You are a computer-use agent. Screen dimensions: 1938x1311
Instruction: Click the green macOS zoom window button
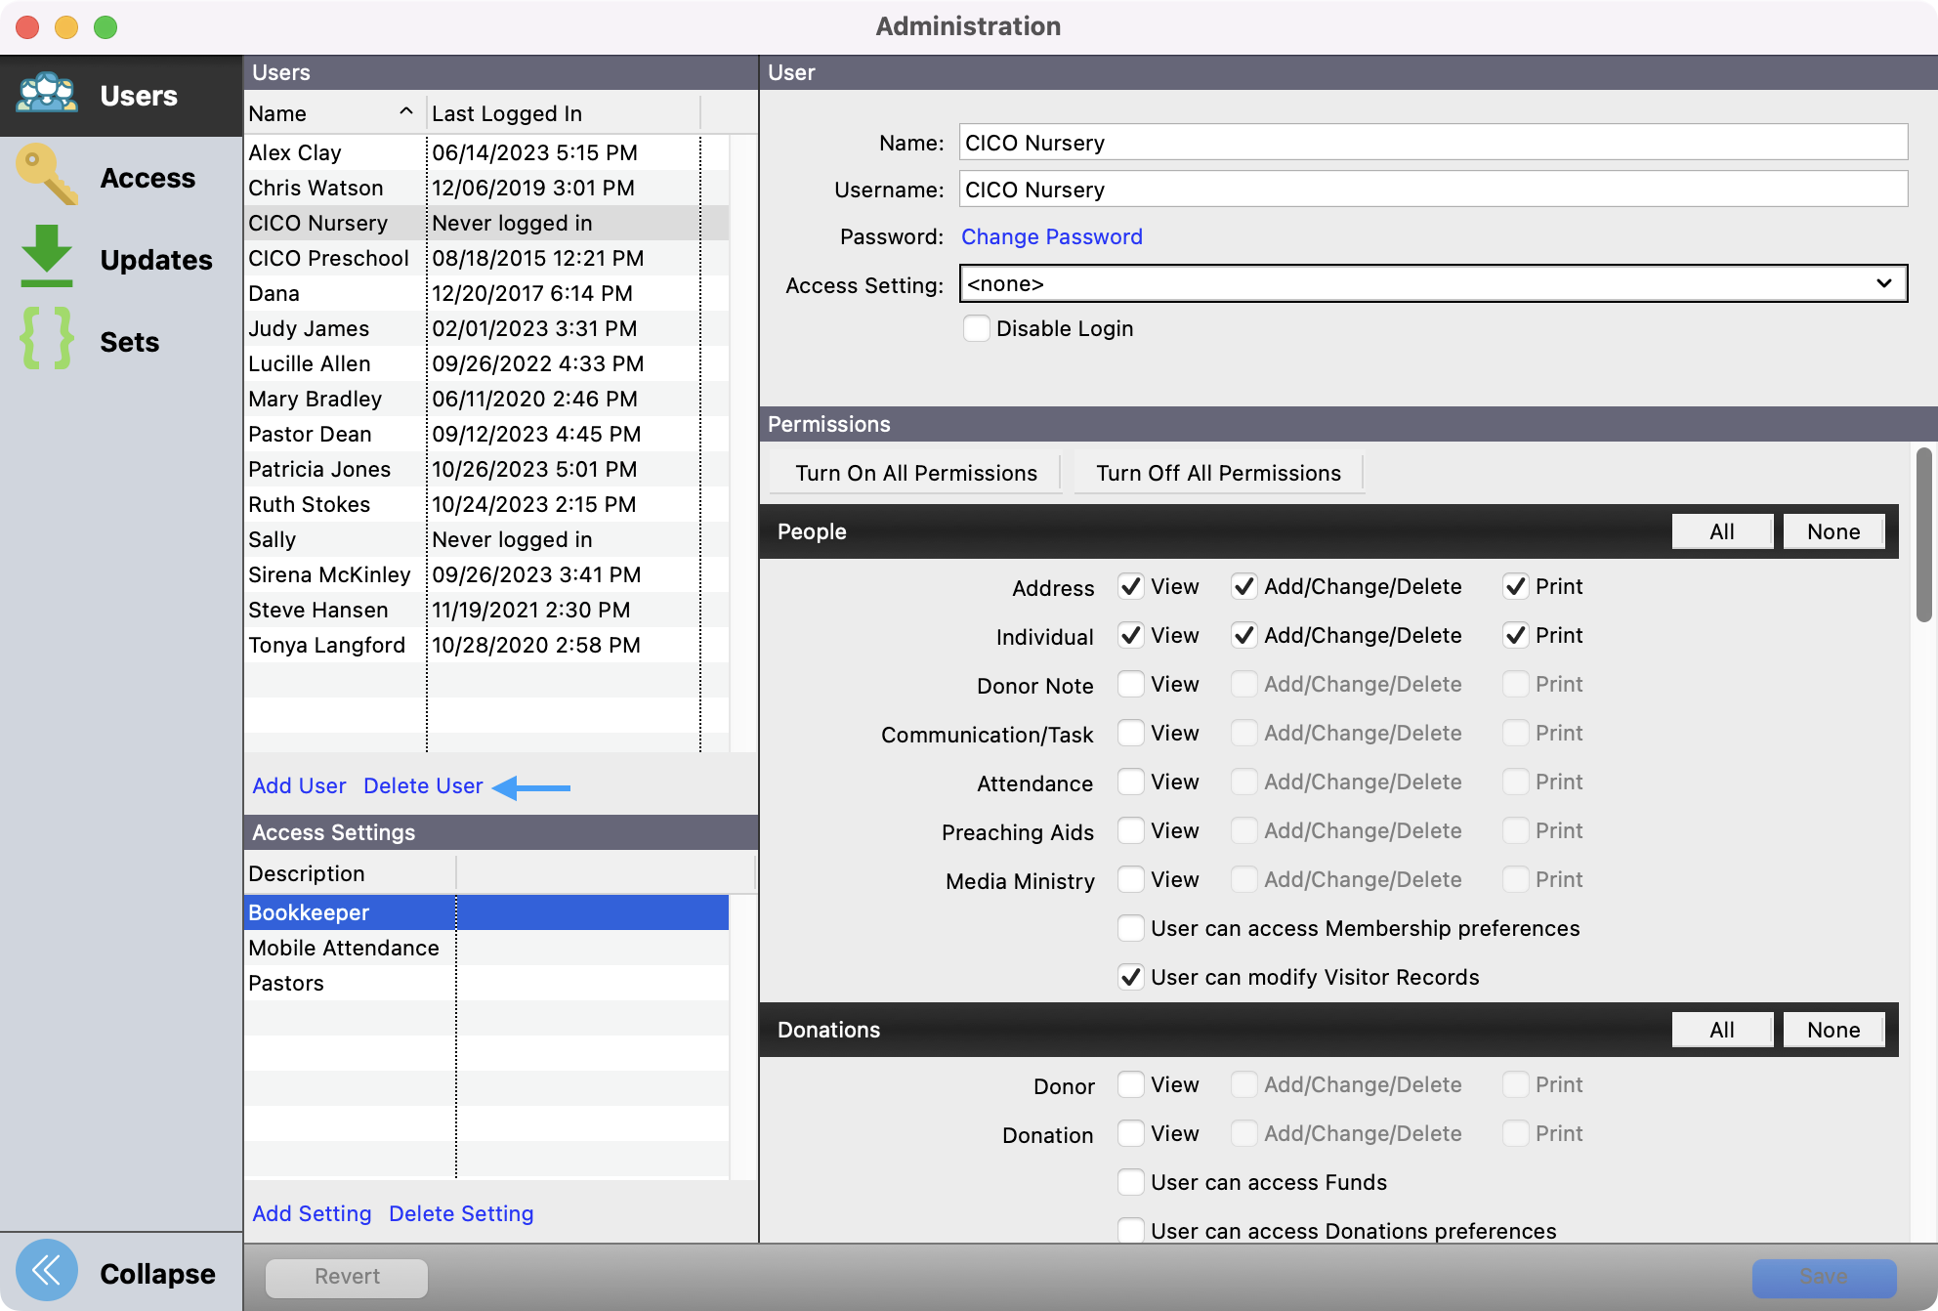click(x=105, y=27)
